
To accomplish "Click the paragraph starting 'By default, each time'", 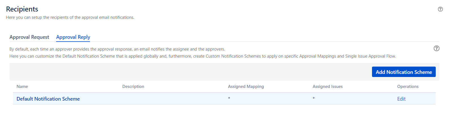I will 117,49.
